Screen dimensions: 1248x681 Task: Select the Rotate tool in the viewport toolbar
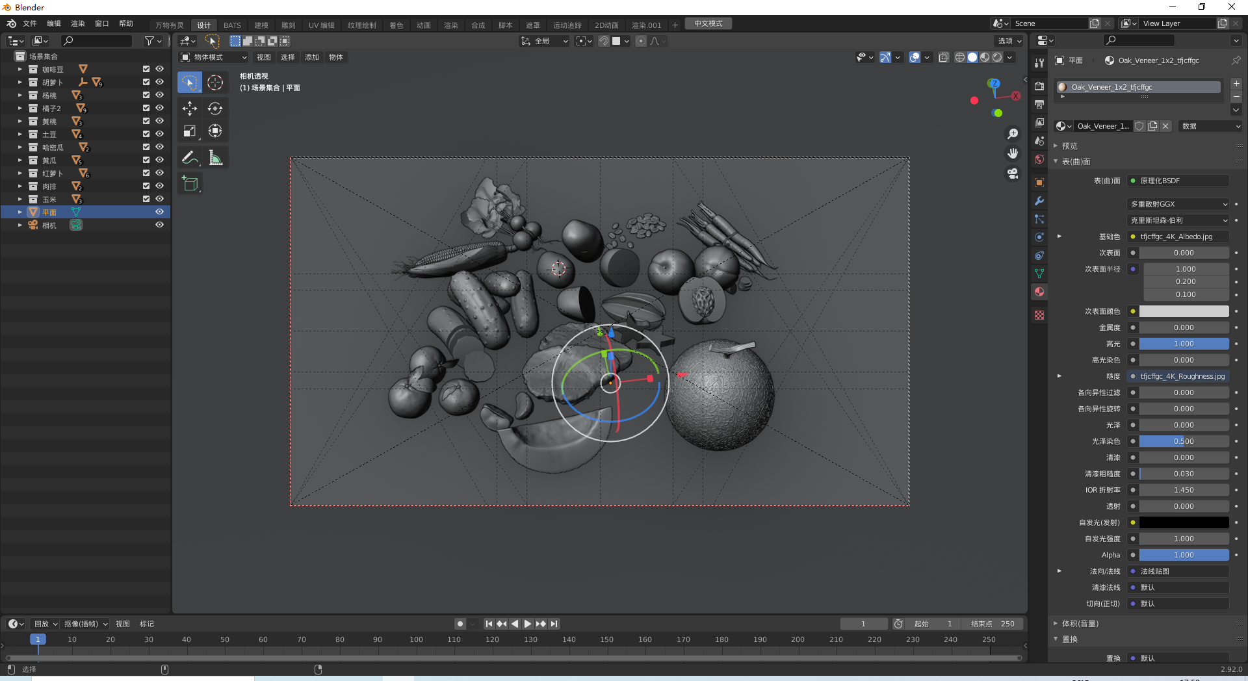[x=215, y=109]
